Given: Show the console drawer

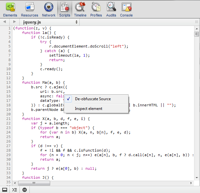Looking at the screenshot, I should click(15, 190).
